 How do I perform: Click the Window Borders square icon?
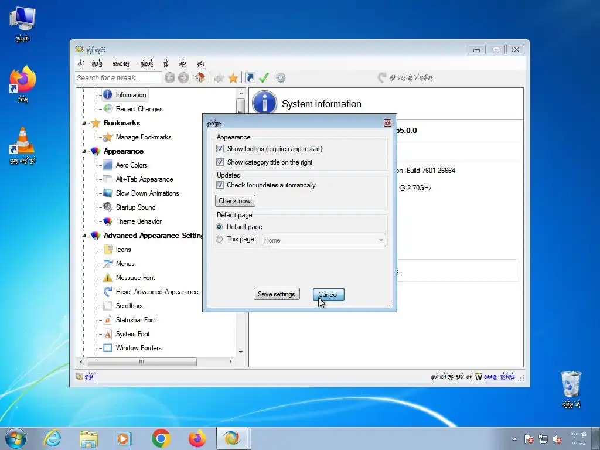[108, 348]
